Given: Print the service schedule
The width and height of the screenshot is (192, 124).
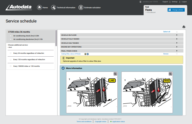Looking at the screenshot, I should 184,27.
